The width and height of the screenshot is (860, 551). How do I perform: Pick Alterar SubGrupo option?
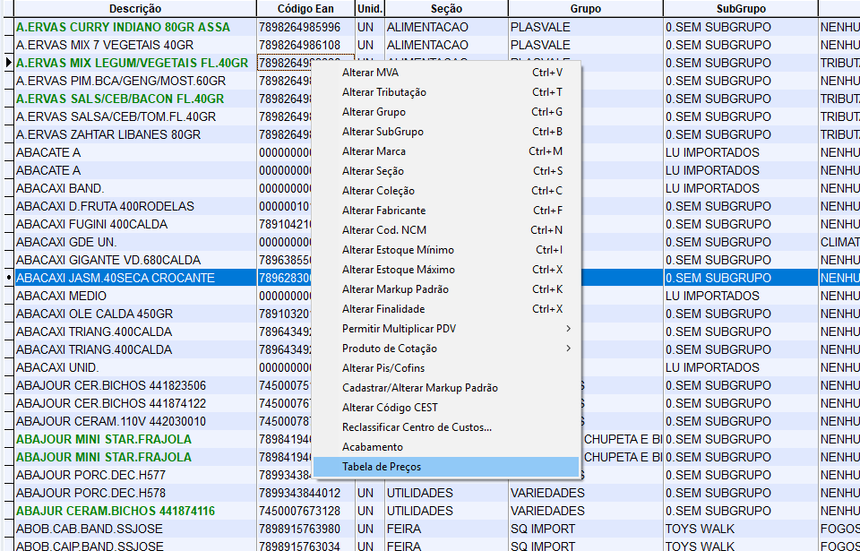383,132
